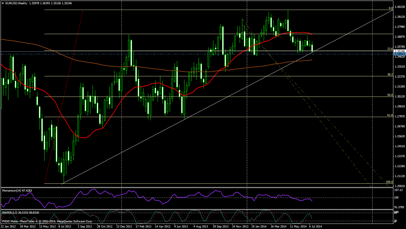Click the current price label 1.35246
The width and height of the screenshot is (406, 229).
pos(400,51)
